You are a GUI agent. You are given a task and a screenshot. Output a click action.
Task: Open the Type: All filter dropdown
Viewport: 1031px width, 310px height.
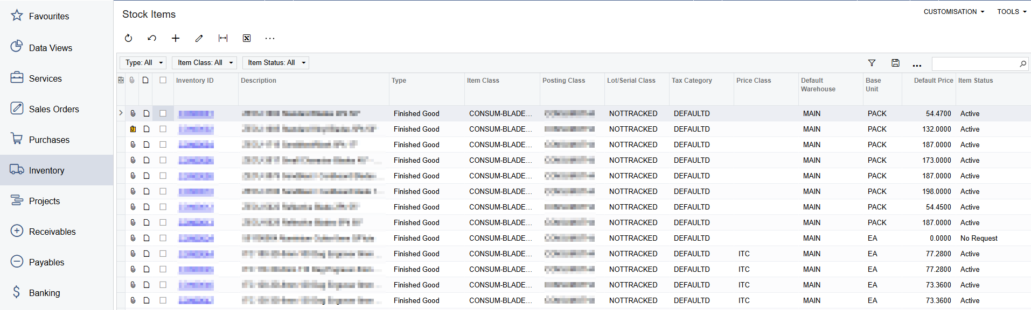[143, 63]
